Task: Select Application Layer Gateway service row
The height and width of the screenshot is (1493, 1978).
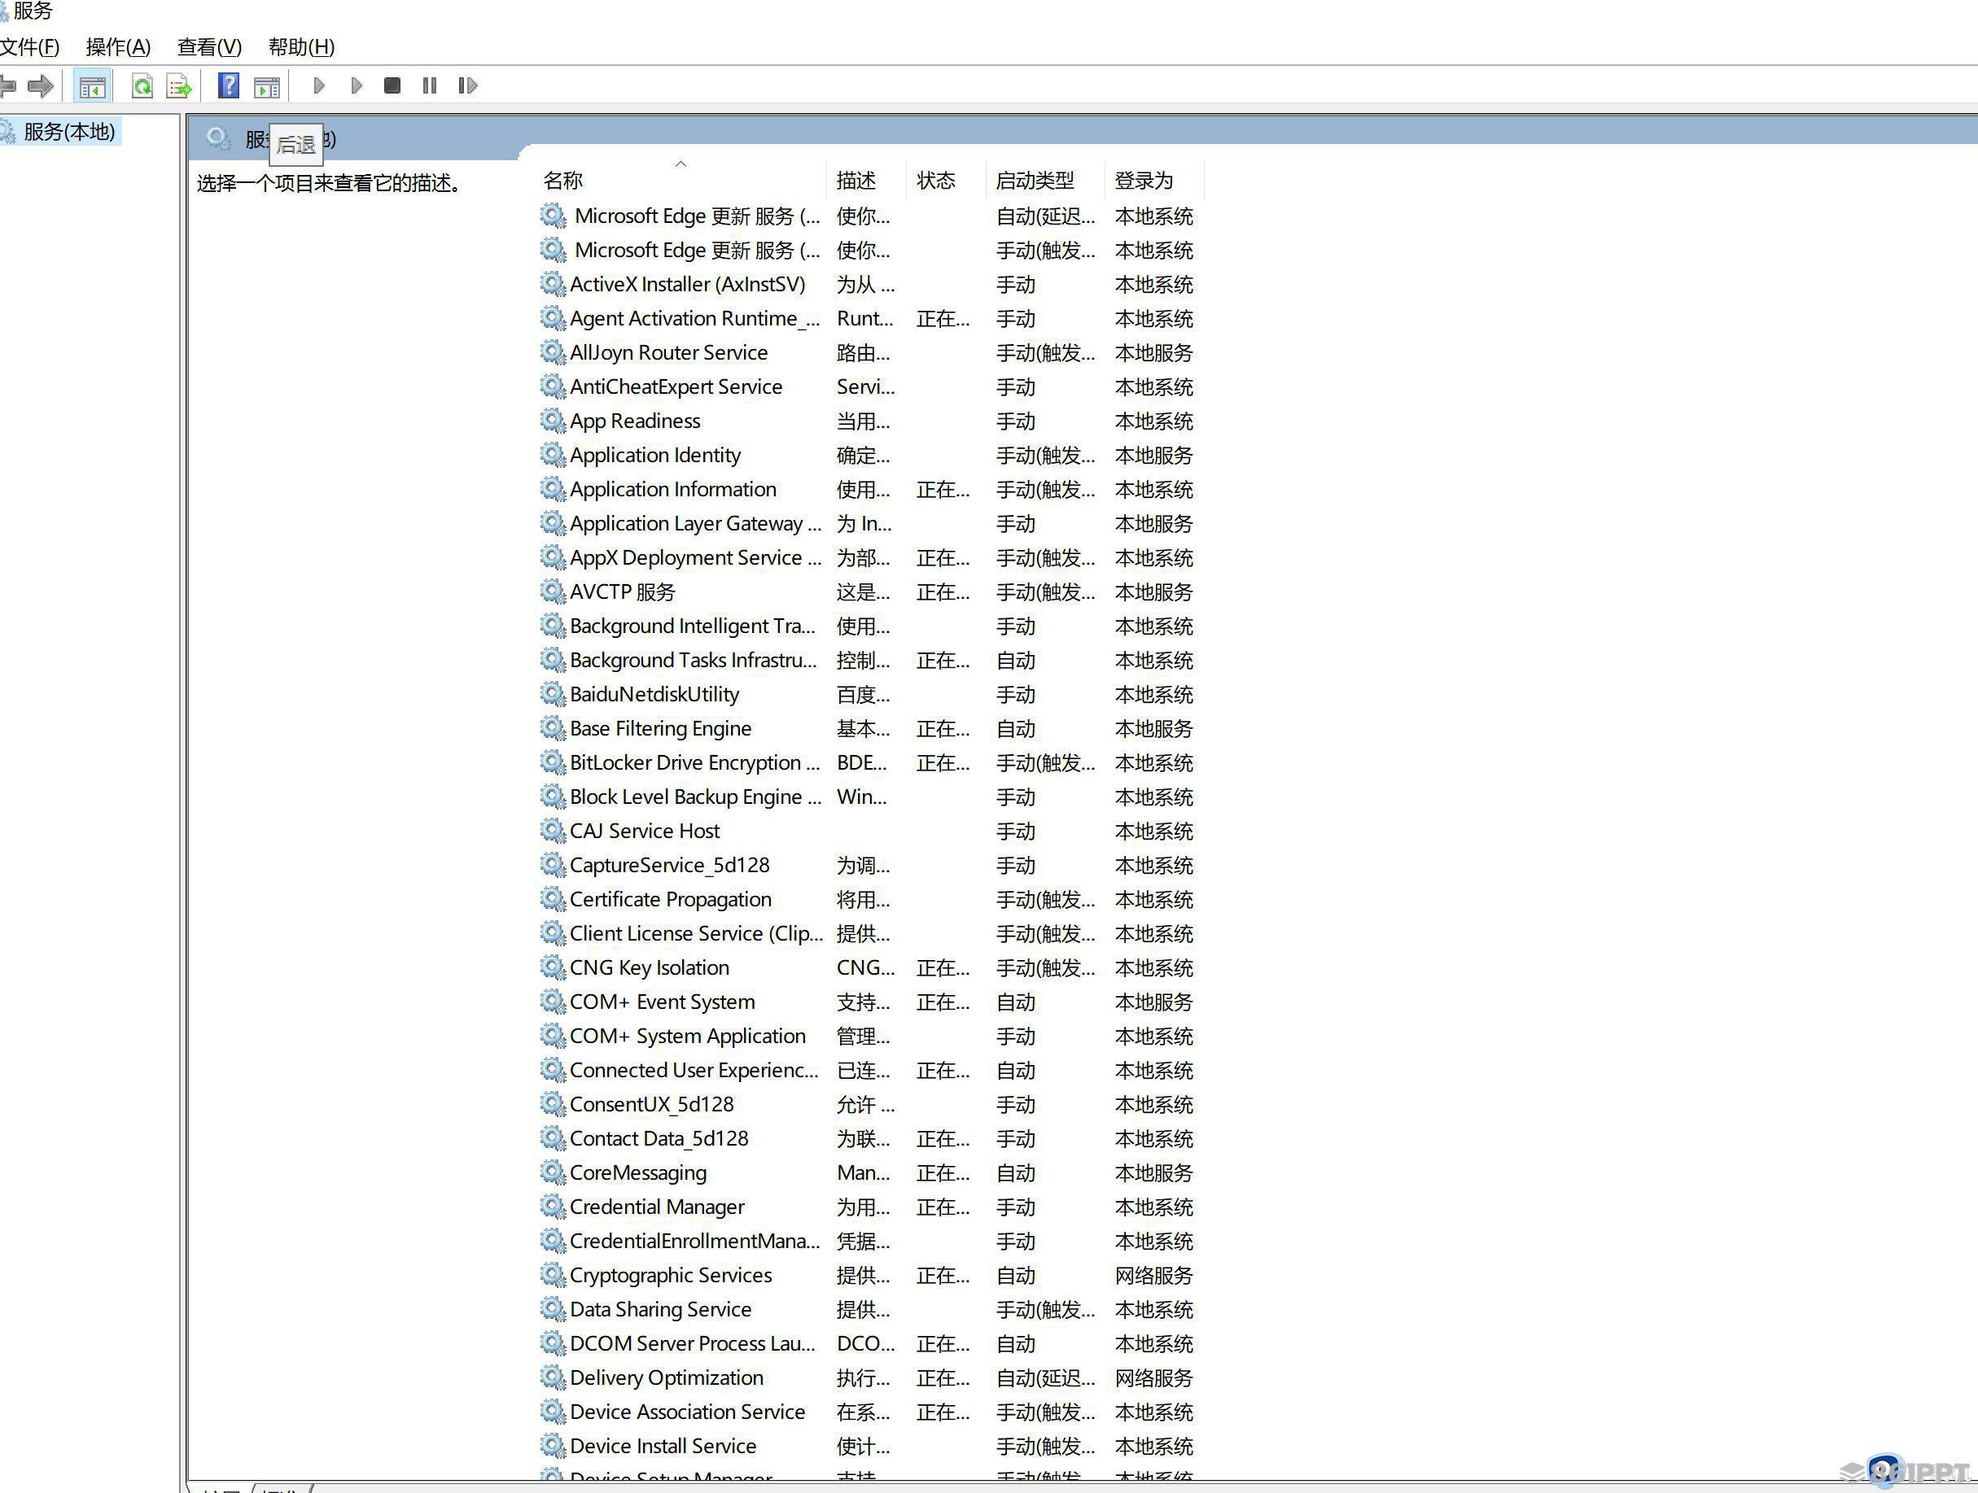Action: tap(869, 523)
